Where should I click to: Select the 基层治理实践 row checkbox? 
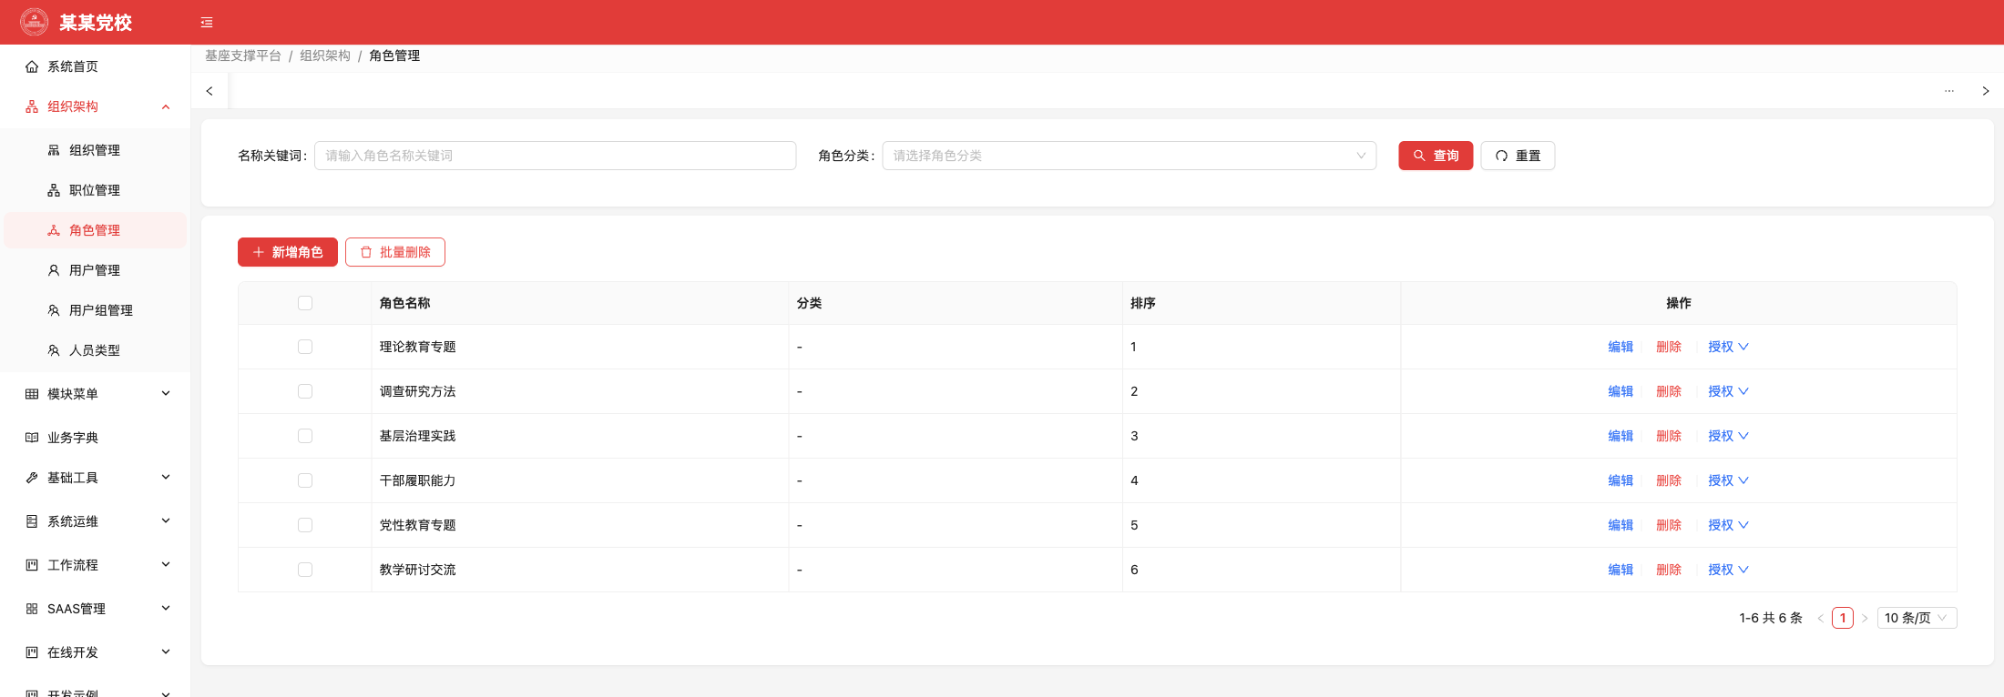[x=305, y=436]
